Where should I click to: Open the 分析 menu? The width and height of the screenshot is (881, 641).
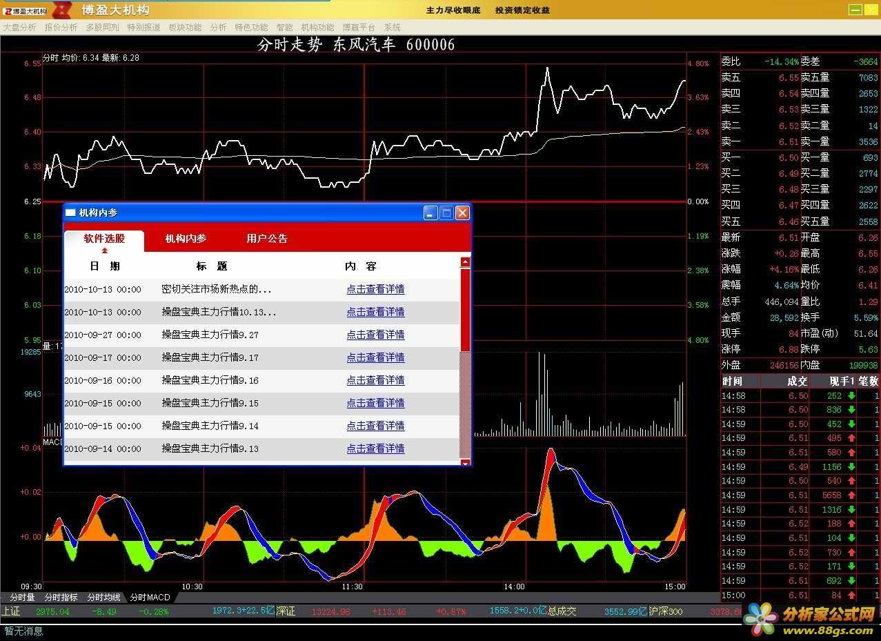coord(218,28)
